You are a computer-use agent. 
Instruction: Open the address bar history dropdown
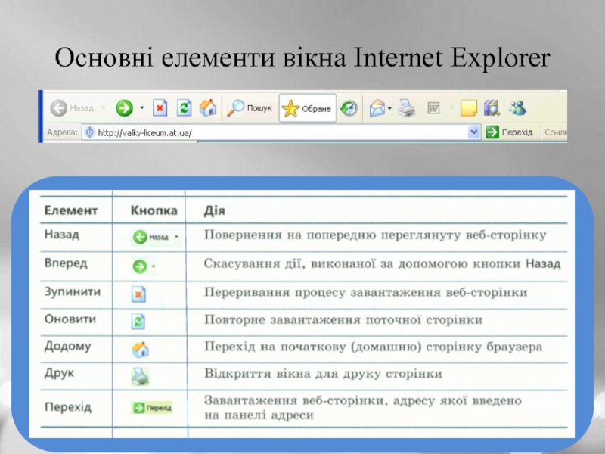(474, 132)
